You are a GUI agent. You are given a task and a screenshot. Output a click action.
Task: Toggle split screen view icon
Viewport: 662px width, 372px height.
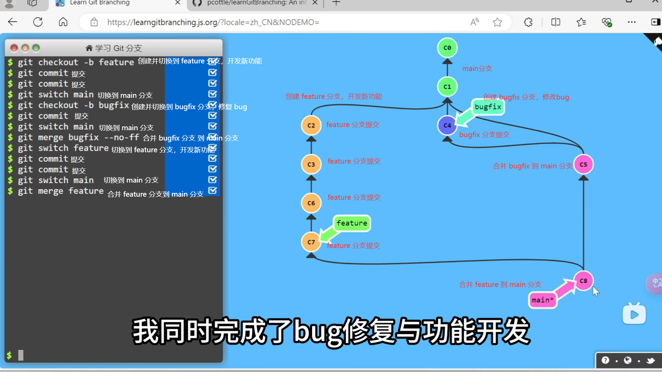pyautogui.click(x=555, y=22)
